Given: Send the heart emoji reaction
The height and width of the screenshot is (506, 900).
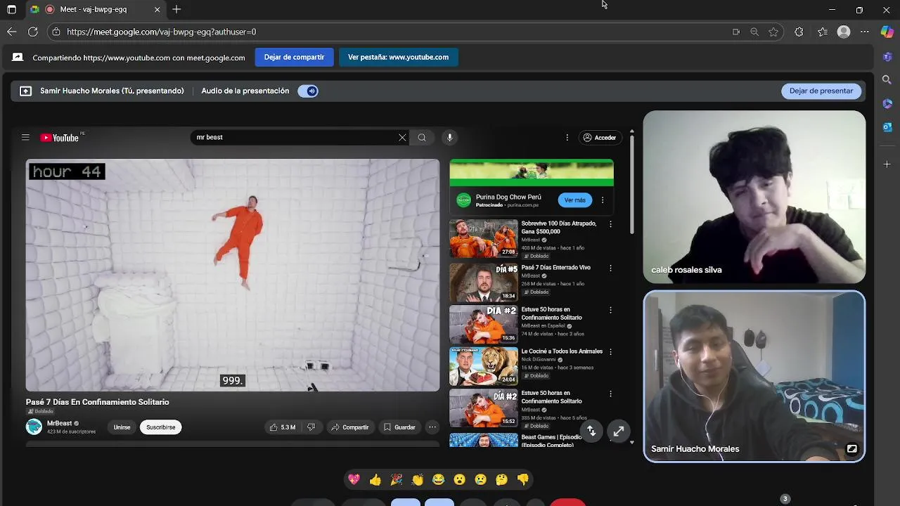Looking at the screenshot, I should click(x=354, y=479).
